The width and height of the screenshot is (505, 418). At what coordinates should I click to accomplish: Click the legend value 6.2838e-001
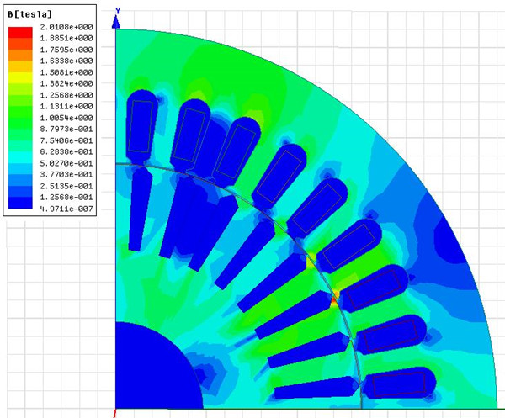(66, 151)
